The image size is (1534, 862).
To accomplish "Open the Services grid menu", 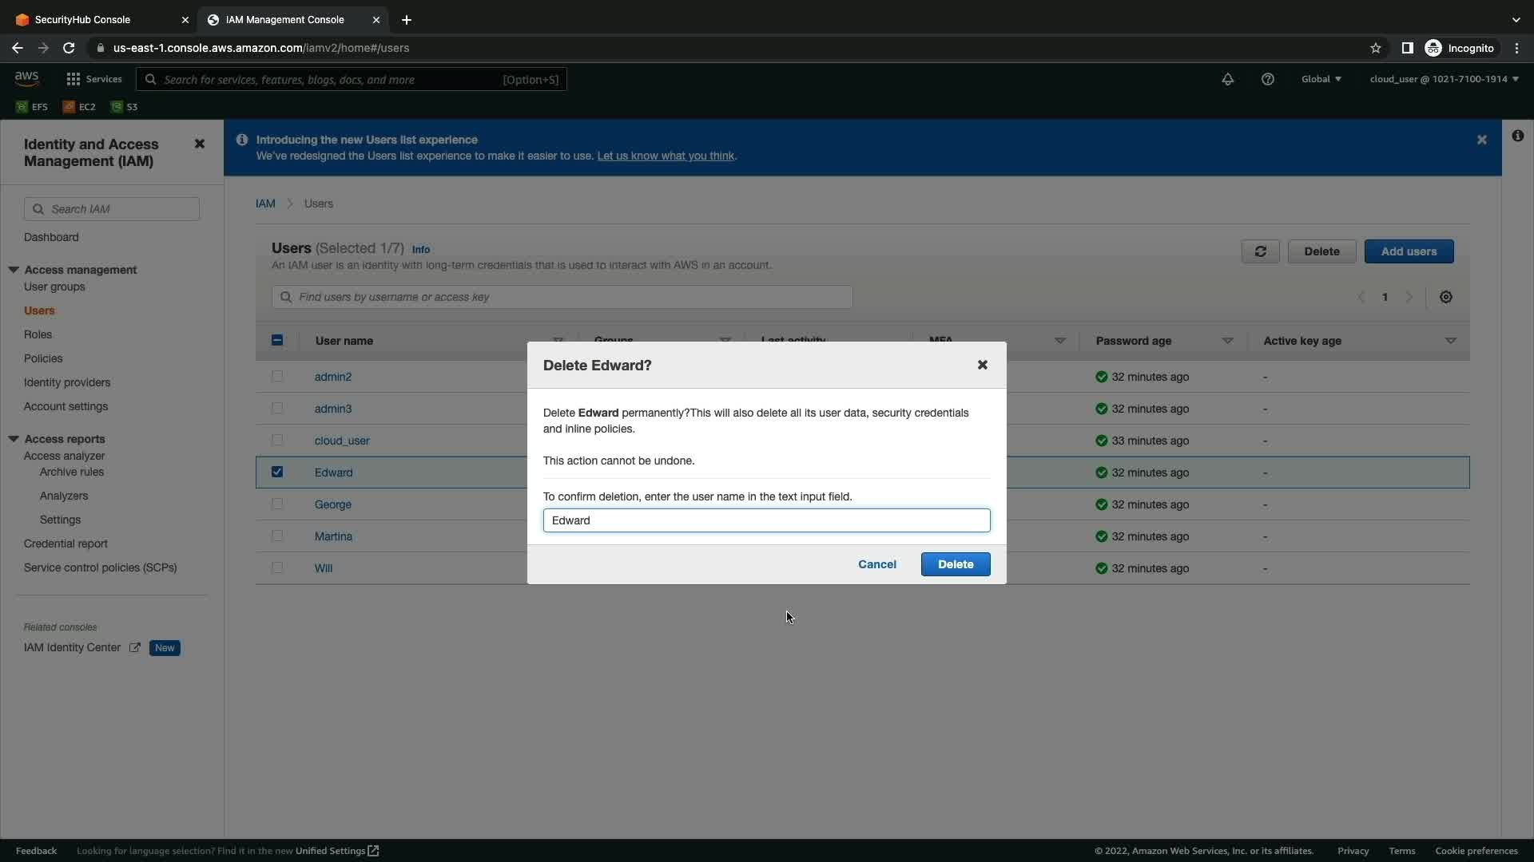I will (x=93, y=79).
